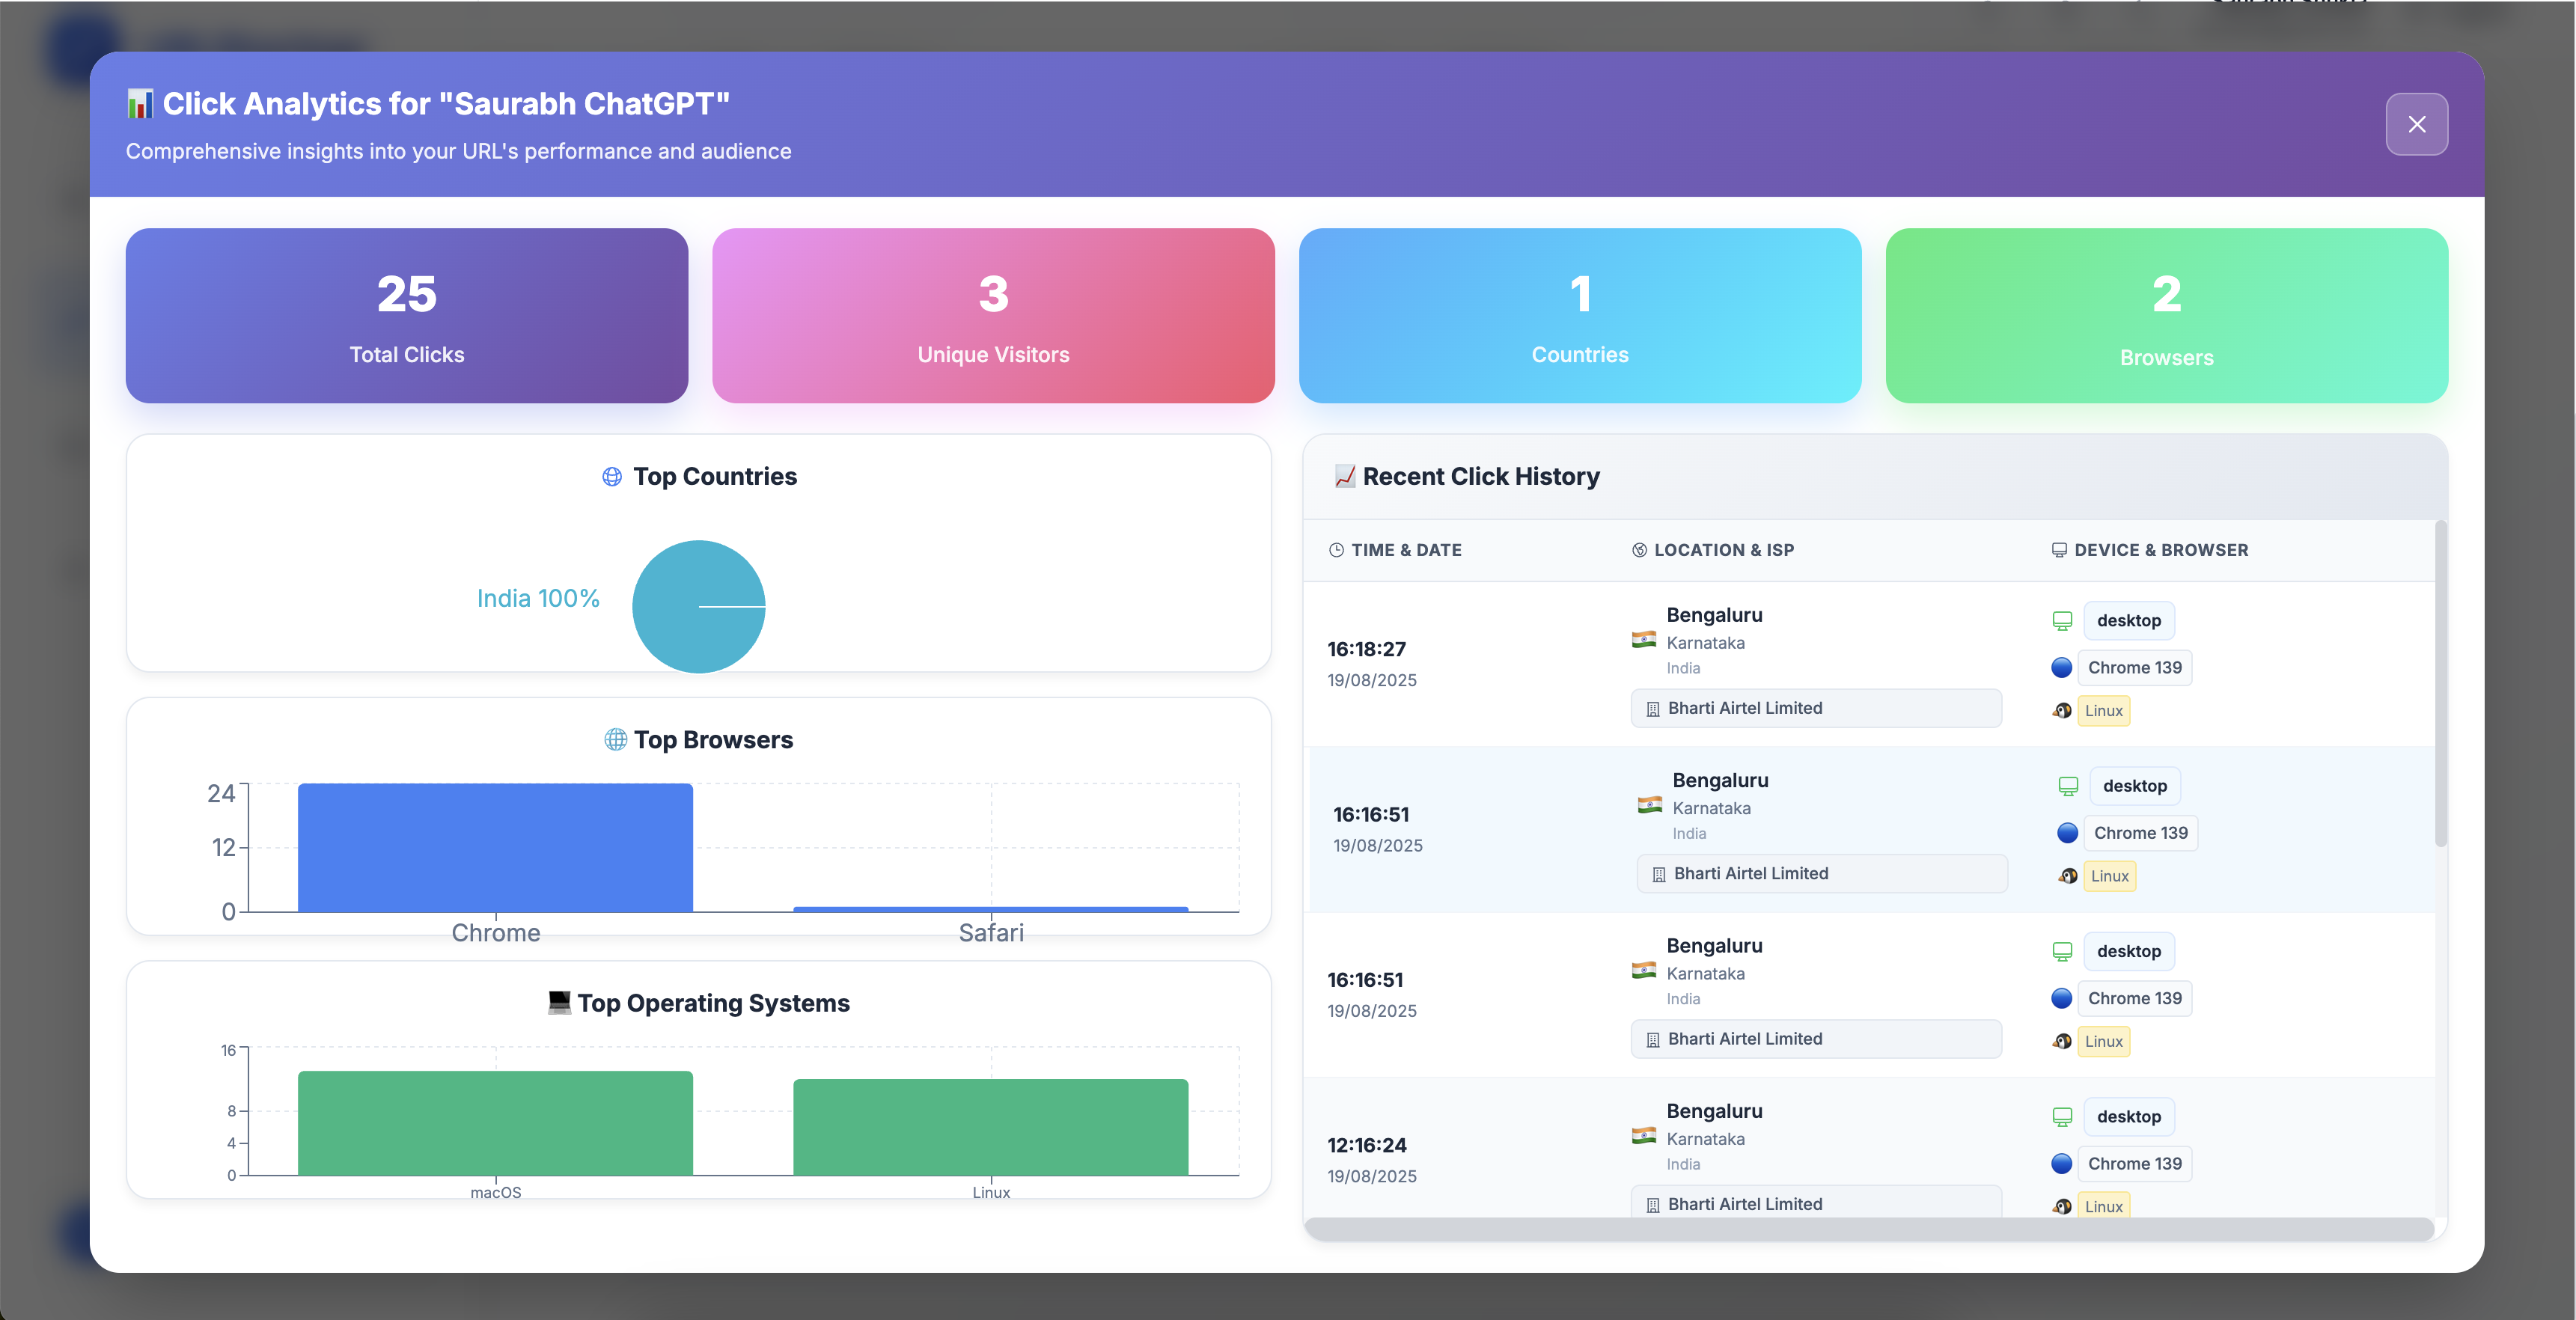The image size is (2576, 1320).
Task: Click the Unique Visitors card showing 3
Action: click(x=993, y=316)
